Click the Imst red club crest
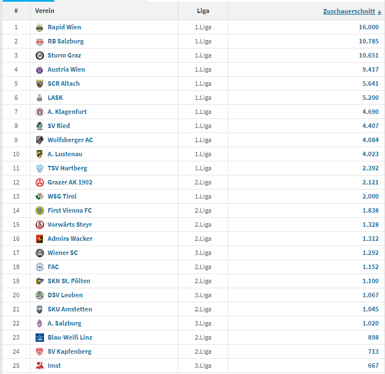Image resolution: width=385 pixels, height=374 pixels. (40, 366)
